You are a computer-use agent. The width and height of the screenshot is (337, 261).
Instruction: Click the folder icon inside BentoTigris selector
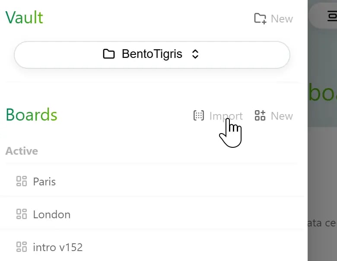point(108,54)
